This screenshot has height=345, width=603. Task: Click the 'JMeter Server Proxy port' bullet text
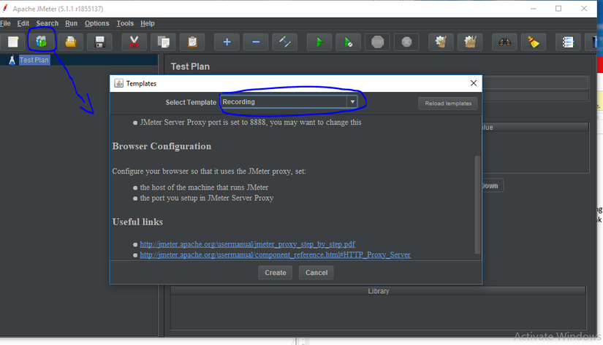[x=251, y=123]
